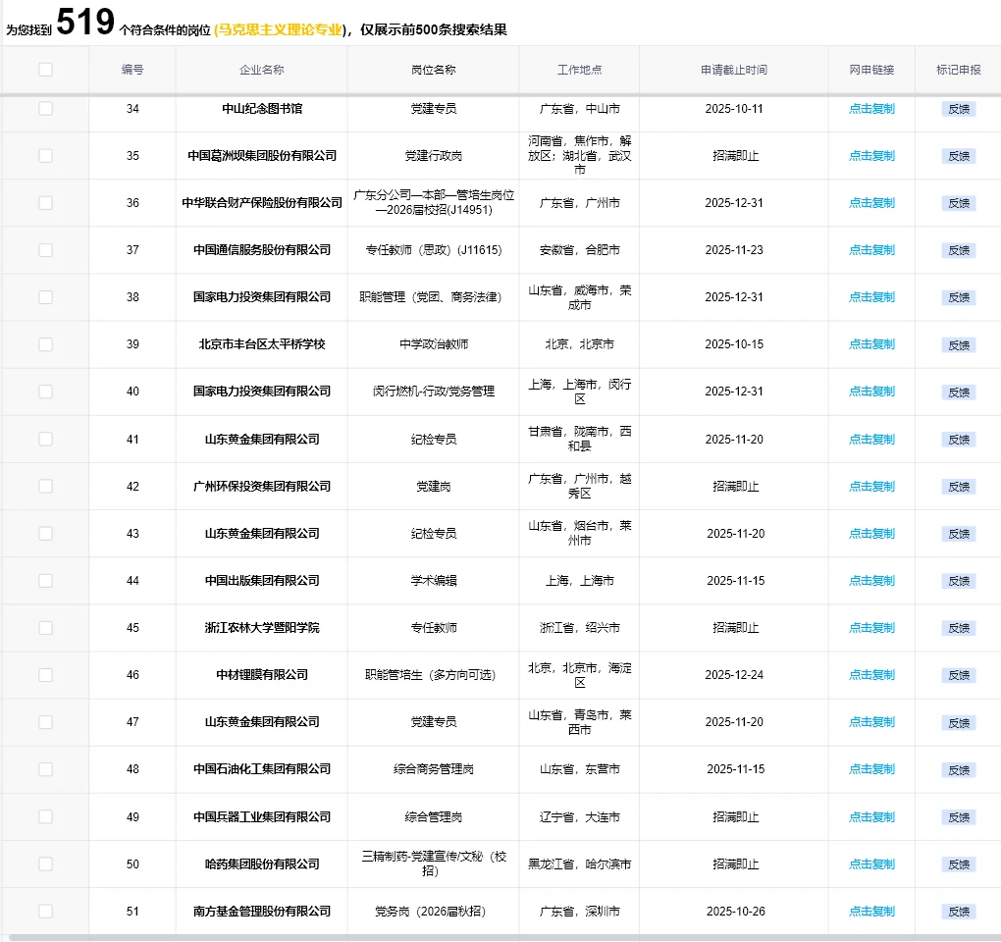Click location cell 辽宁省，大连市
The image size is (1001, 942).
tap(579, 817)
